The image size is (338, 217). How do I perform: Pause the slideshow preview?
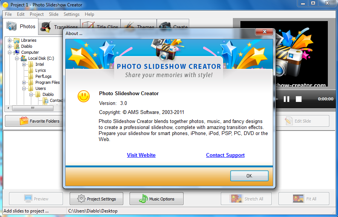point(286,99)
